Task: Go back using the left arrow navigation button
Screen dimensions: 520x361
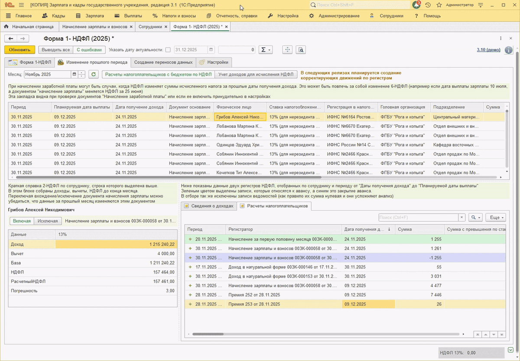Action: (x=11, y=38)
